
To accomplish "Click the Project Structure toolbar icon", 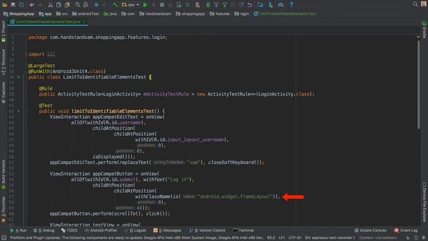I will pyautogui.click(x=260, y=5).
